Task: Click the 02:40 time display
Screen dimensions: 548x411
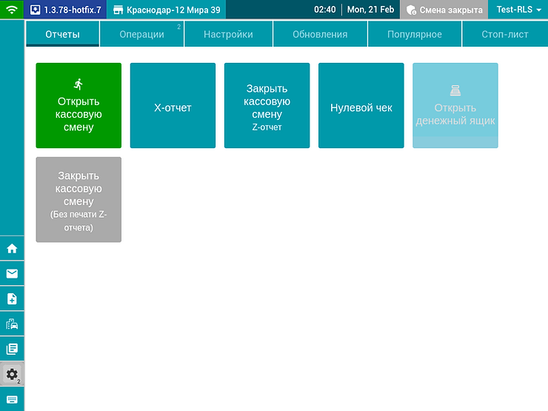Action: point(324,10)
